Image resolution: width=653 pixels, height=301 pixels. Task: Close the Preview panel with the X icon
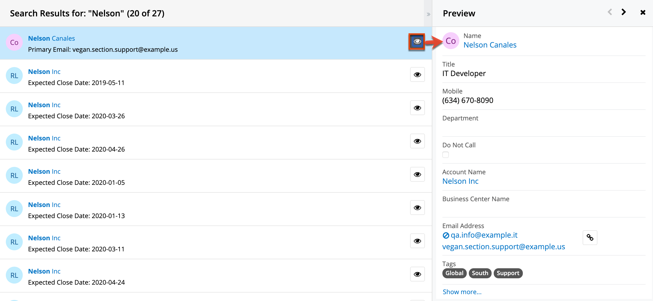tap(643, 12)
